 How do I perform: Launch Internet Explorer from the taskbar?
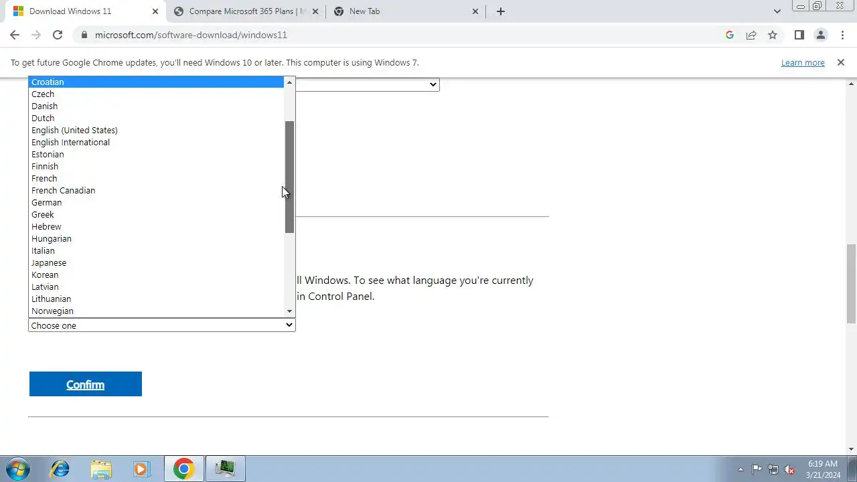coord(60,469)
